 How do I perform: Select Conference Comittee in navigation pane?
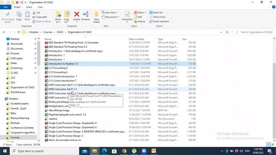click(22, 128)
